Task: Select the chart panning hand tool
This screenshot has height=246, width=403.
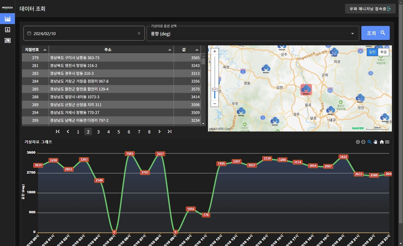Action: [375, 142]
